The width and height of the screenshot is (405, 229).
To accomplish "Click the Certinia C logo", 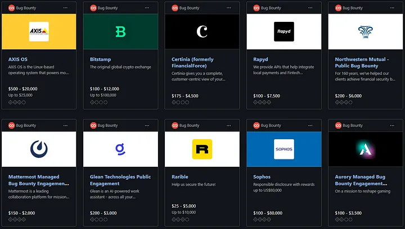I will pos(202,31).
